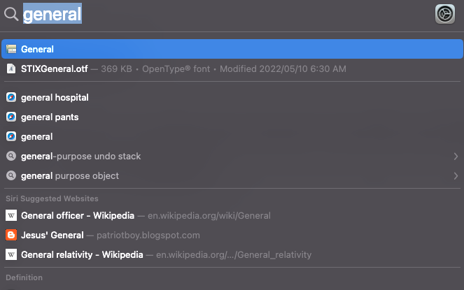The height and width of the screenshot is (290, 464).
Task: Click the Safari icon beside general hospital
Action: (11, 97)
